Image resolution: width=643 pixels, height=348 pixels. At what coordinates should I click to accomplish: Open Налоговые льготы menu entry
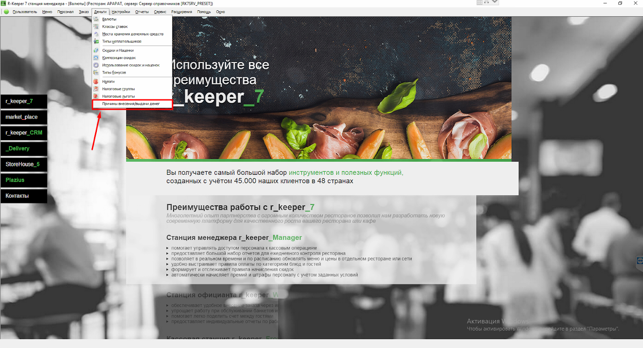pyautogui.click(x=132, y=96)
